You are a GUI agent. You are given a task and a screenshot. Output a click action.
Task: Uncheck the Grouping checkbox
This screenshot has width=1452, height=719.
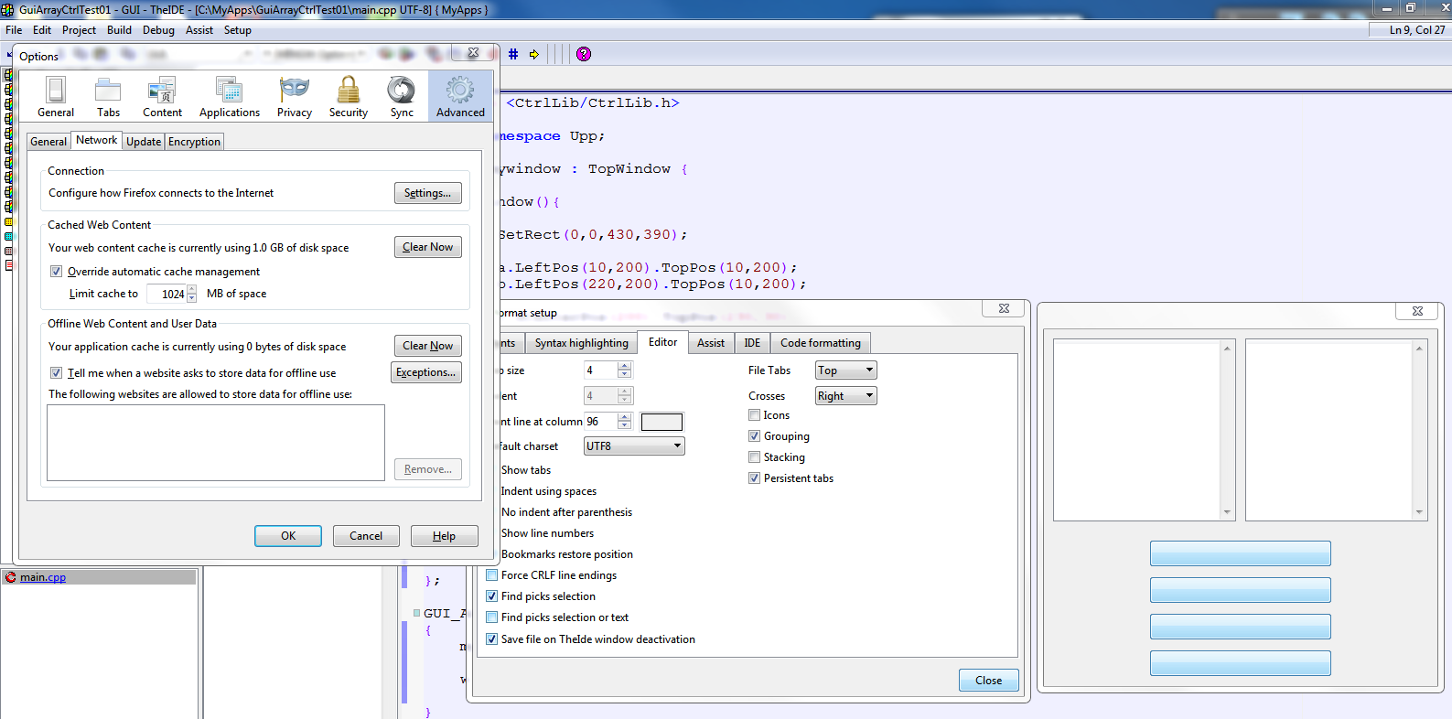tap(755, 436)
